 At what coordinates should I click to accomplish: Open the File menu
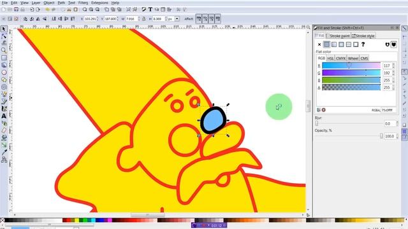[4, 3]
